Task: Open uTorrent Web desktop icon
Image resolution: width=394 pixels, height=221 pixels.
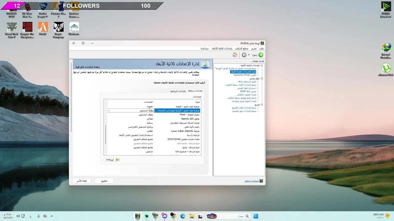Action: (386, 70)
